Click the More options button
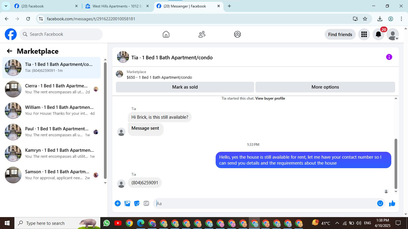This screenshot has width=408, height=229. pos(325,87)
